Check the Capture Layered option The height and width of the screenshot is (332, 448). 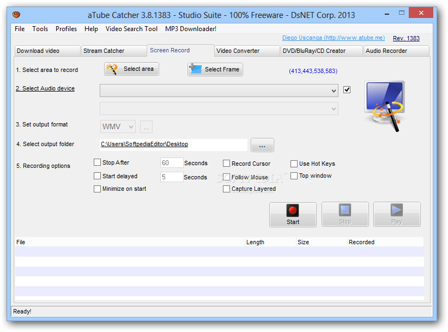226,189
